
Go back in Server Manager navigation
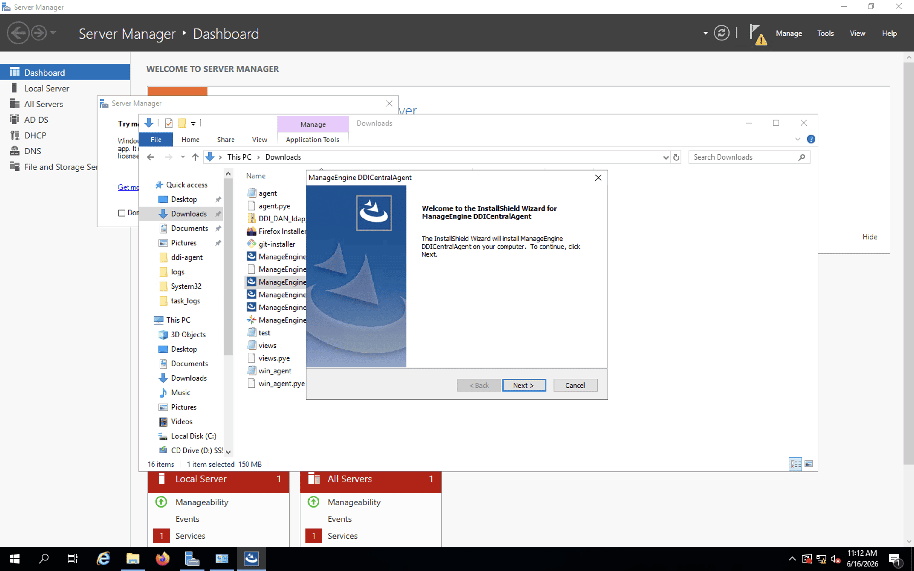tap(18, 33)
